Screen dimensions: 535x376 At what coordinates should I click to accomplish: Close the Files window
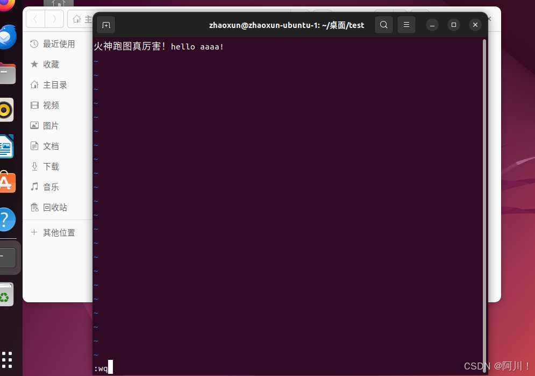[490, 19]
